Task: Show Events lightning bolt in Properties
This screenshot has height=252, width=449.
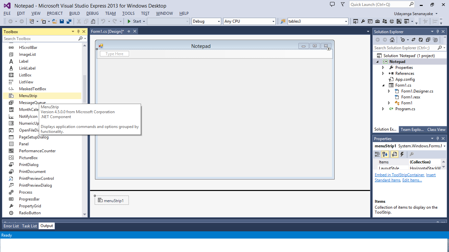Action: click(x=402, y=154)
